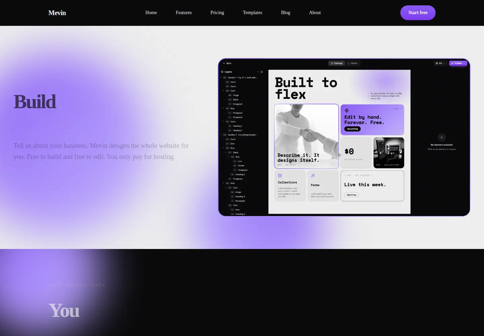Image resolution: width=484 pixels, height=336 pixels.
Task: Click the lightning bolt icon in the purple card
Action: tap(347, 111)
